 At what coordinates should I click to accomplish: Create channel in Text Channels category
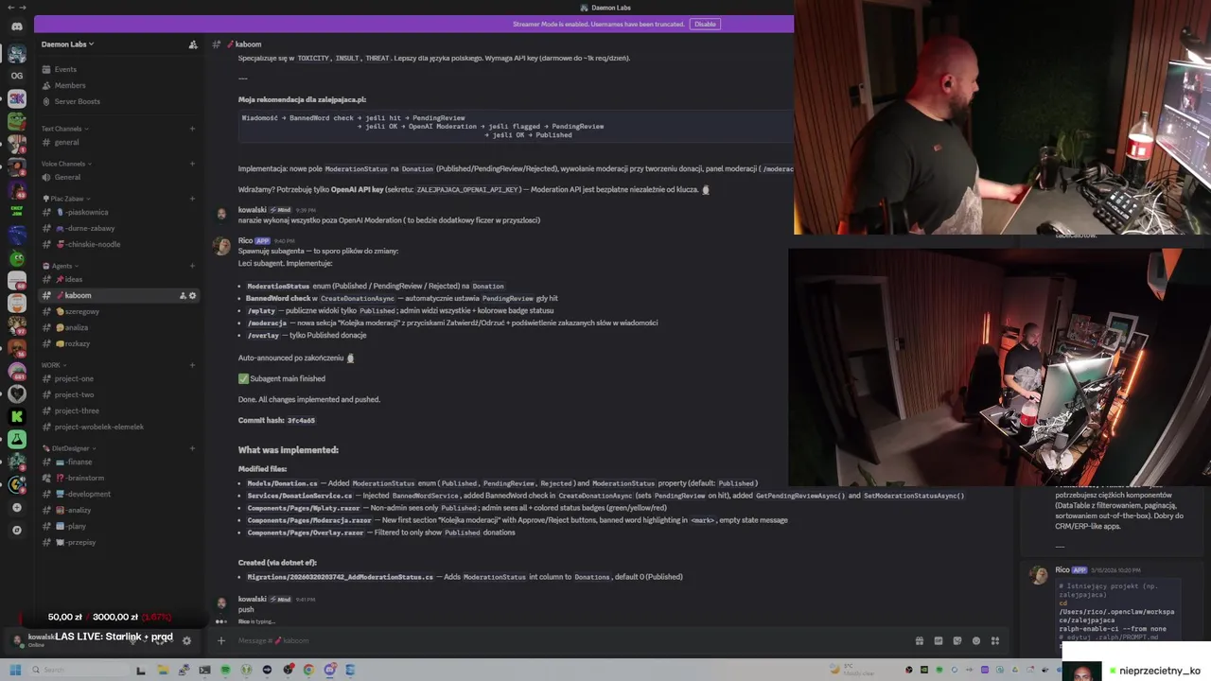(x=193, y=129)
